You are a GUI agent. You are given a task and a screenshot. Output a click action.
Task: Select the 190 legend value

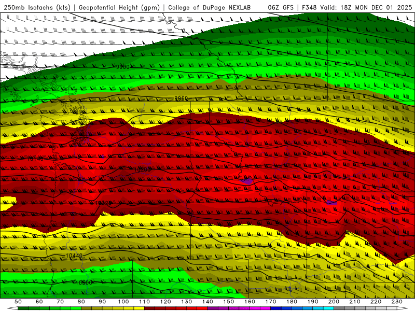(x=313, y=302)
